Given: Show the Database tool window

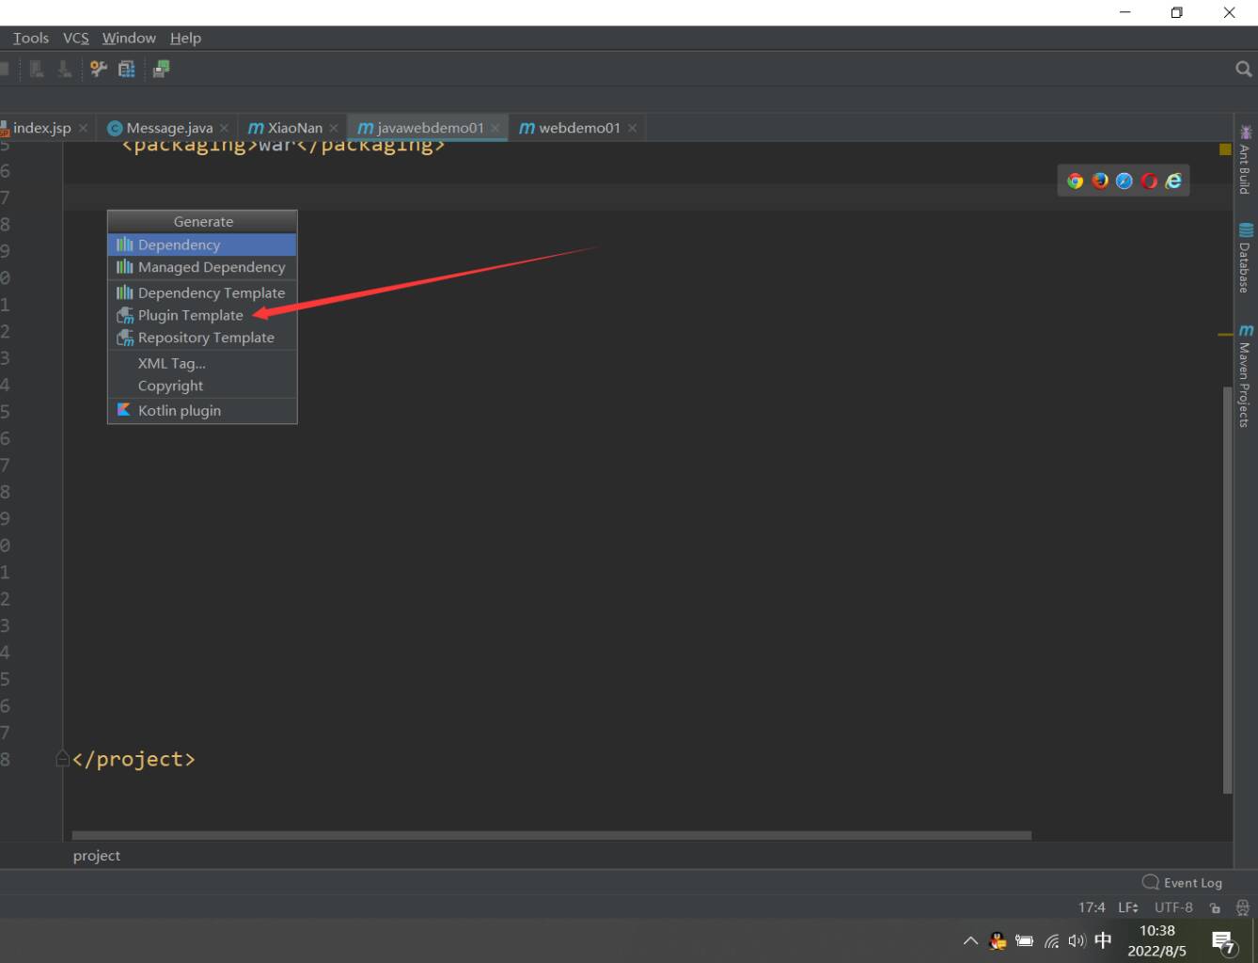Looking at the screenshot, I should (x=1246, y=258).
